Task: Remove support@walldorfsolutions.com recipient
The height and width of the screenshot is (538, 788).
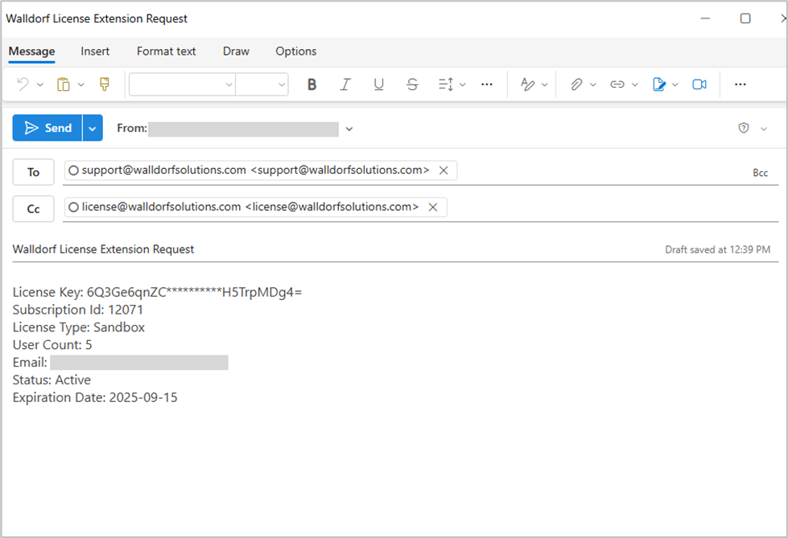Action: pos(444,170)
